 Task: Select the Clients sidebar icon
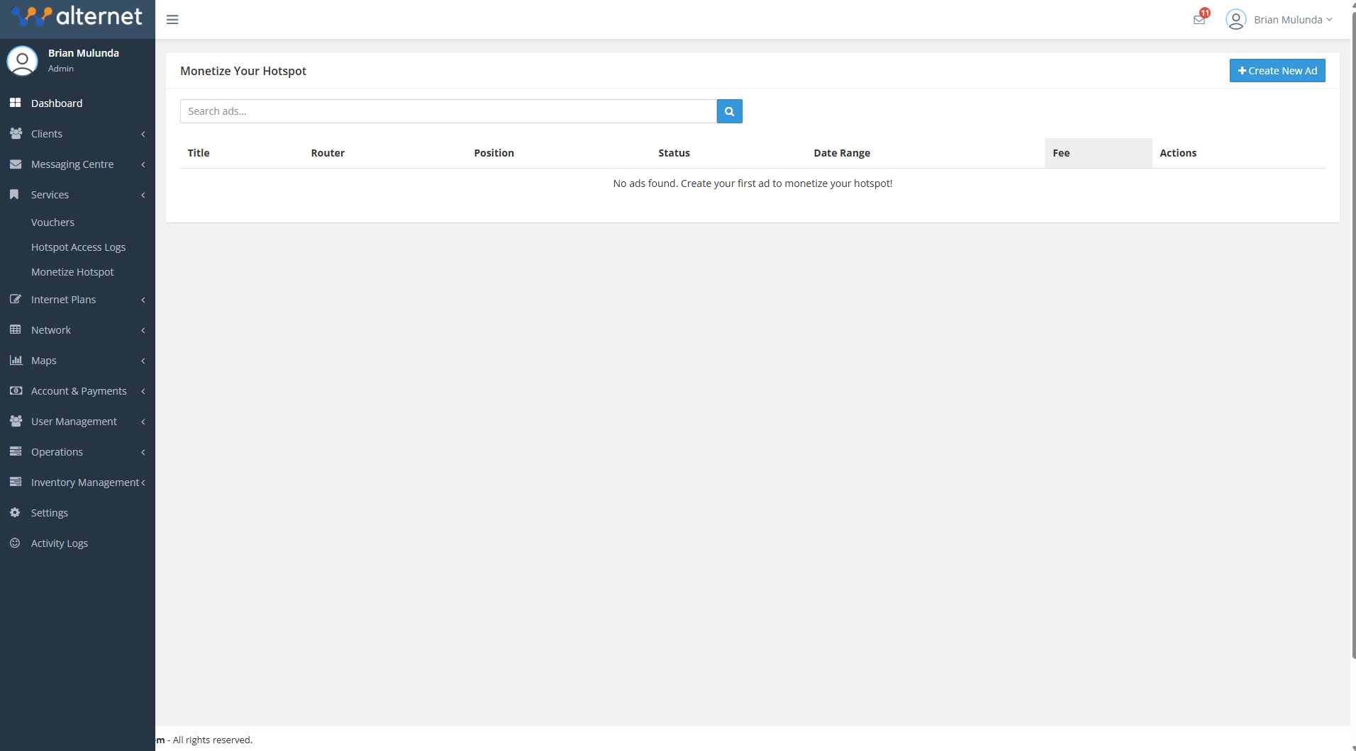[x=16, y=134]
